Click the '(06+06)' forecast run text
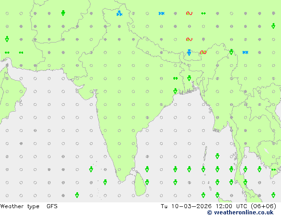This screenshot has width=281, height=217. [x=263, y=206]
